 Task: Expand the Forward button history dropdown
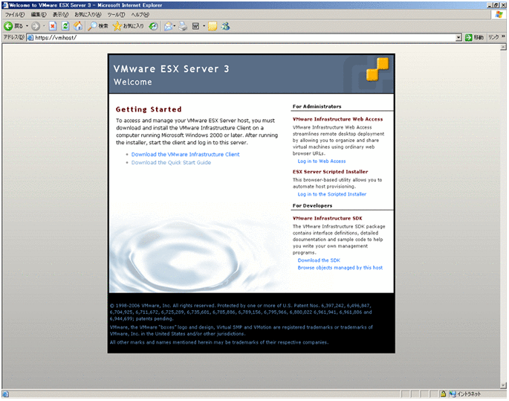pos(44,26)
